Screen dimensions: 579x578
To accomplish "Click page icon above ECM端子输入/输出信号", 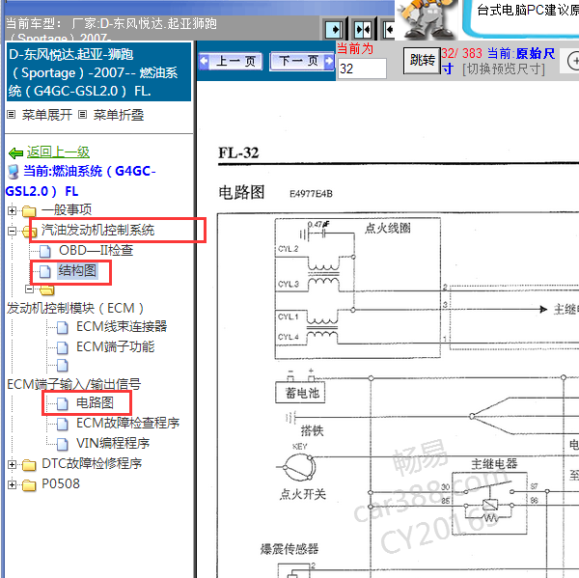I will click(x=63, y=366).
